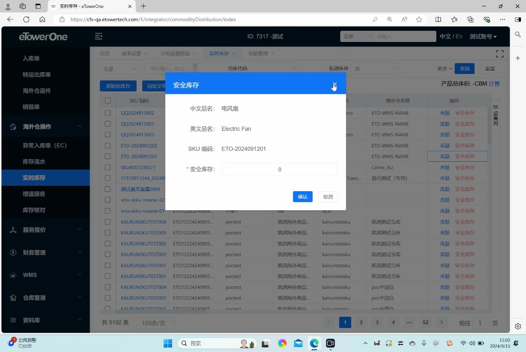Open the 设置列 column settings icon
This screenshot has width=526, height=352.
[495, 115]
